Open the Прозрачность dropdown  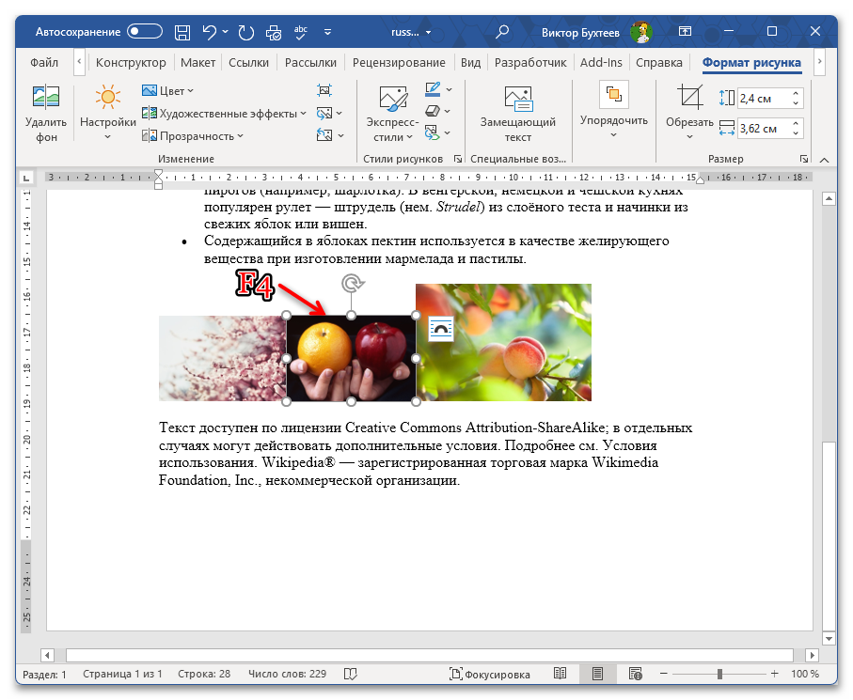(192, 136)
